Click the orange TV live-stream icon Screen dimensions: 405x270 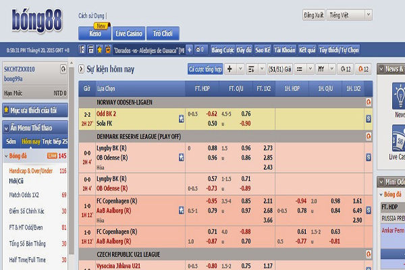point(108,49)
